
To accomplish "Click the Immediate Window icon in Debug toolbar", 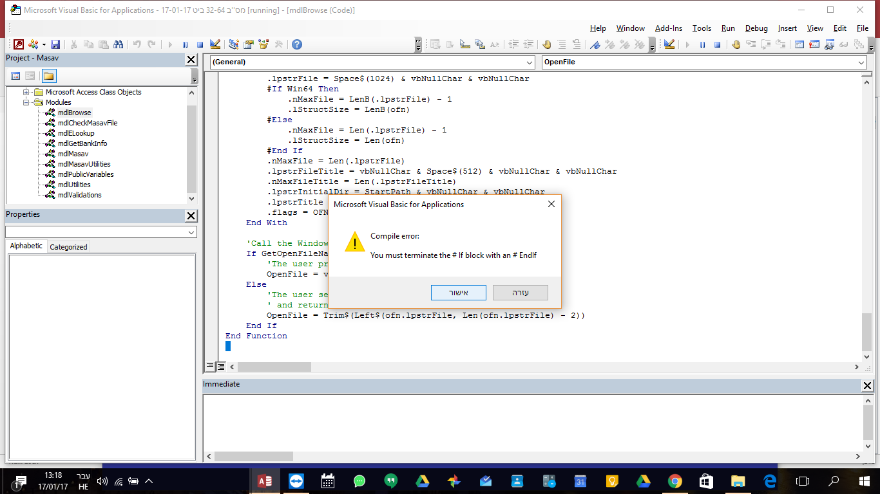I will (814, 44).
